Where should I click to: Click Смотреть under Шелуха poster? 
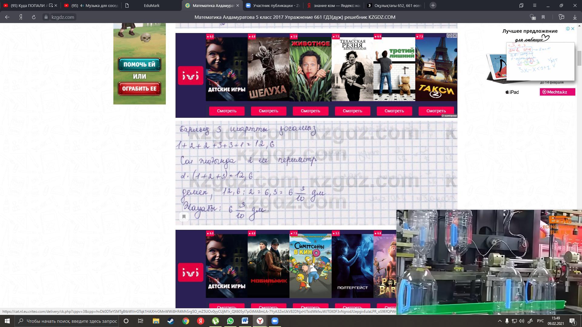(268, 111)
